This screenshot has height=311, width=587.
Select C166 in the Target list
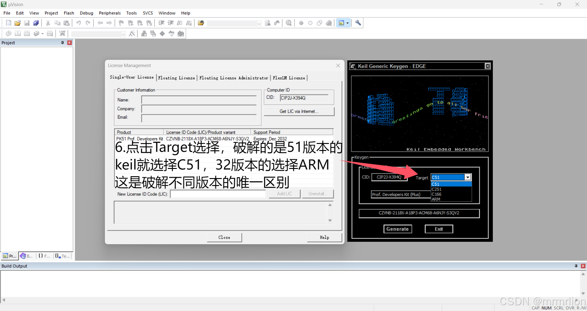click(451, 194)
